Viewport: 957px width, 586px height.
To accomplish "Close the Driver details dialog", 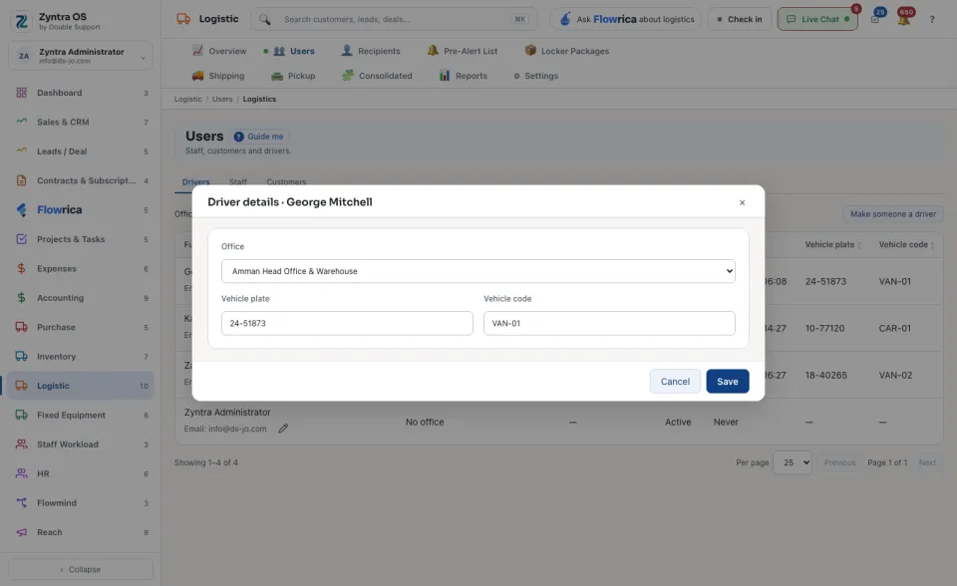I will pyautogui.click(x=742, y=202).
